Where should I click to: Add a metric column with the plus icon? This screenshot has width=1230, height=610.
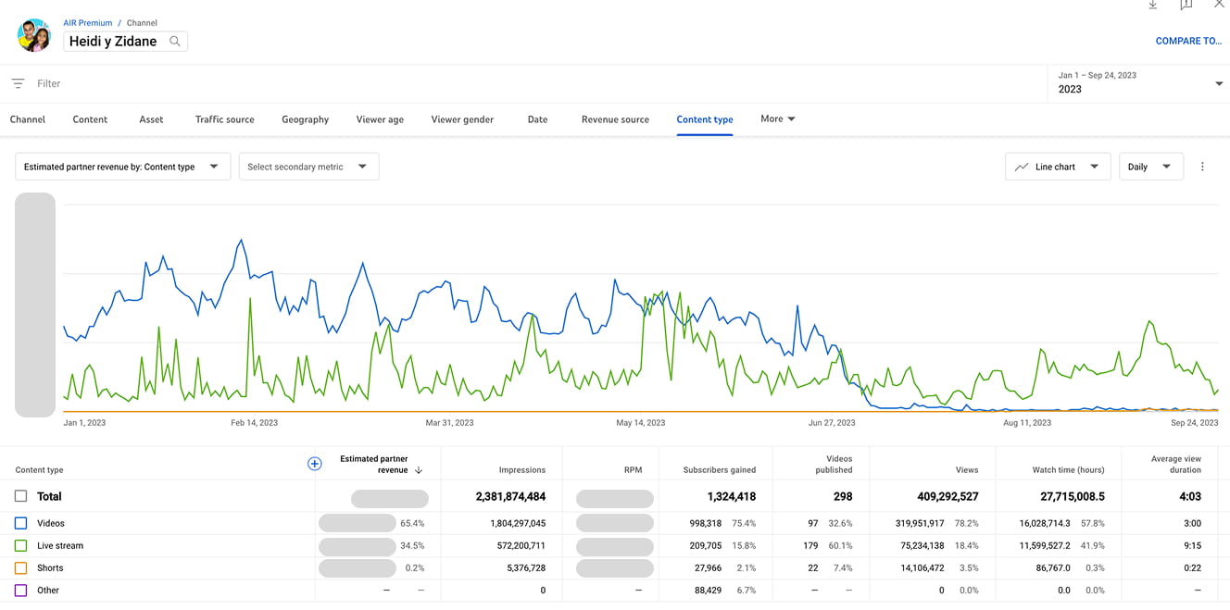315,464
